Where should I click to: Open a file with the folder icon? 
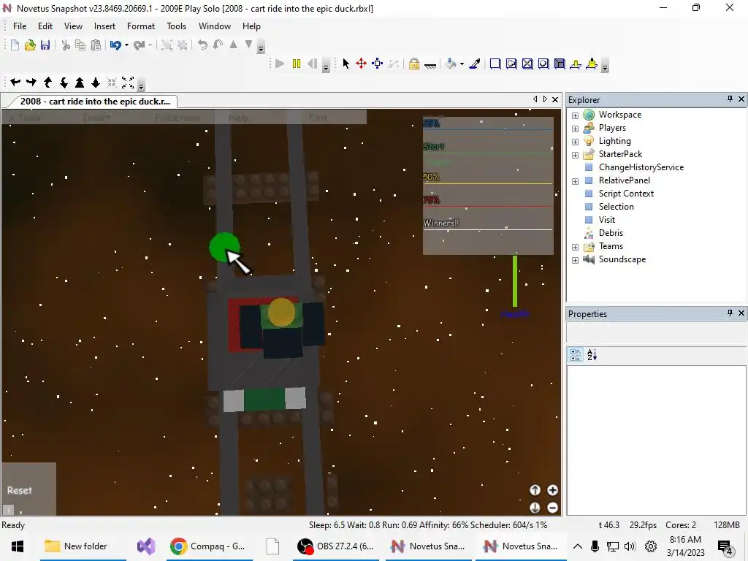tap(30, 45)
